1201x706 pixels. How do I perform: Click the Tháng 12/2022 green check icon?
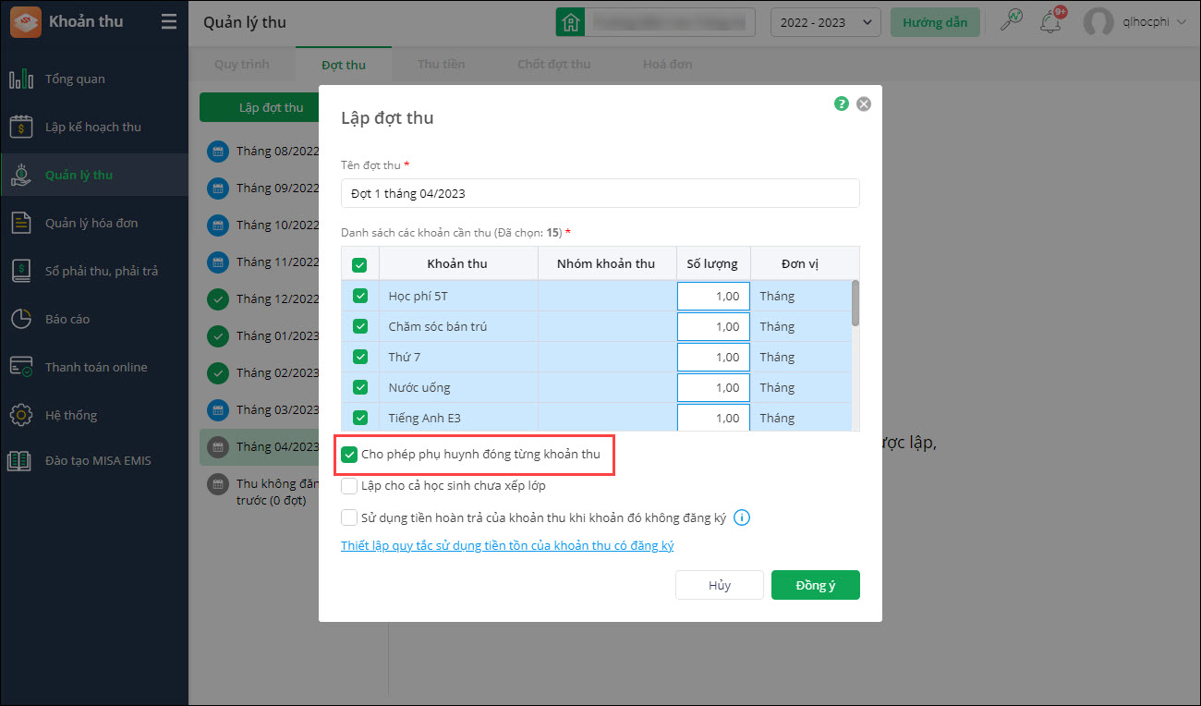click(x=217, y=298)
